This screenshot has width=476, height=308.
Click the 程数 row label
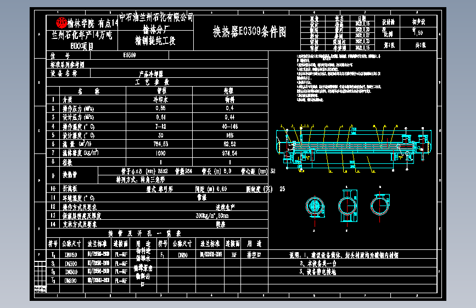[68, 162]
